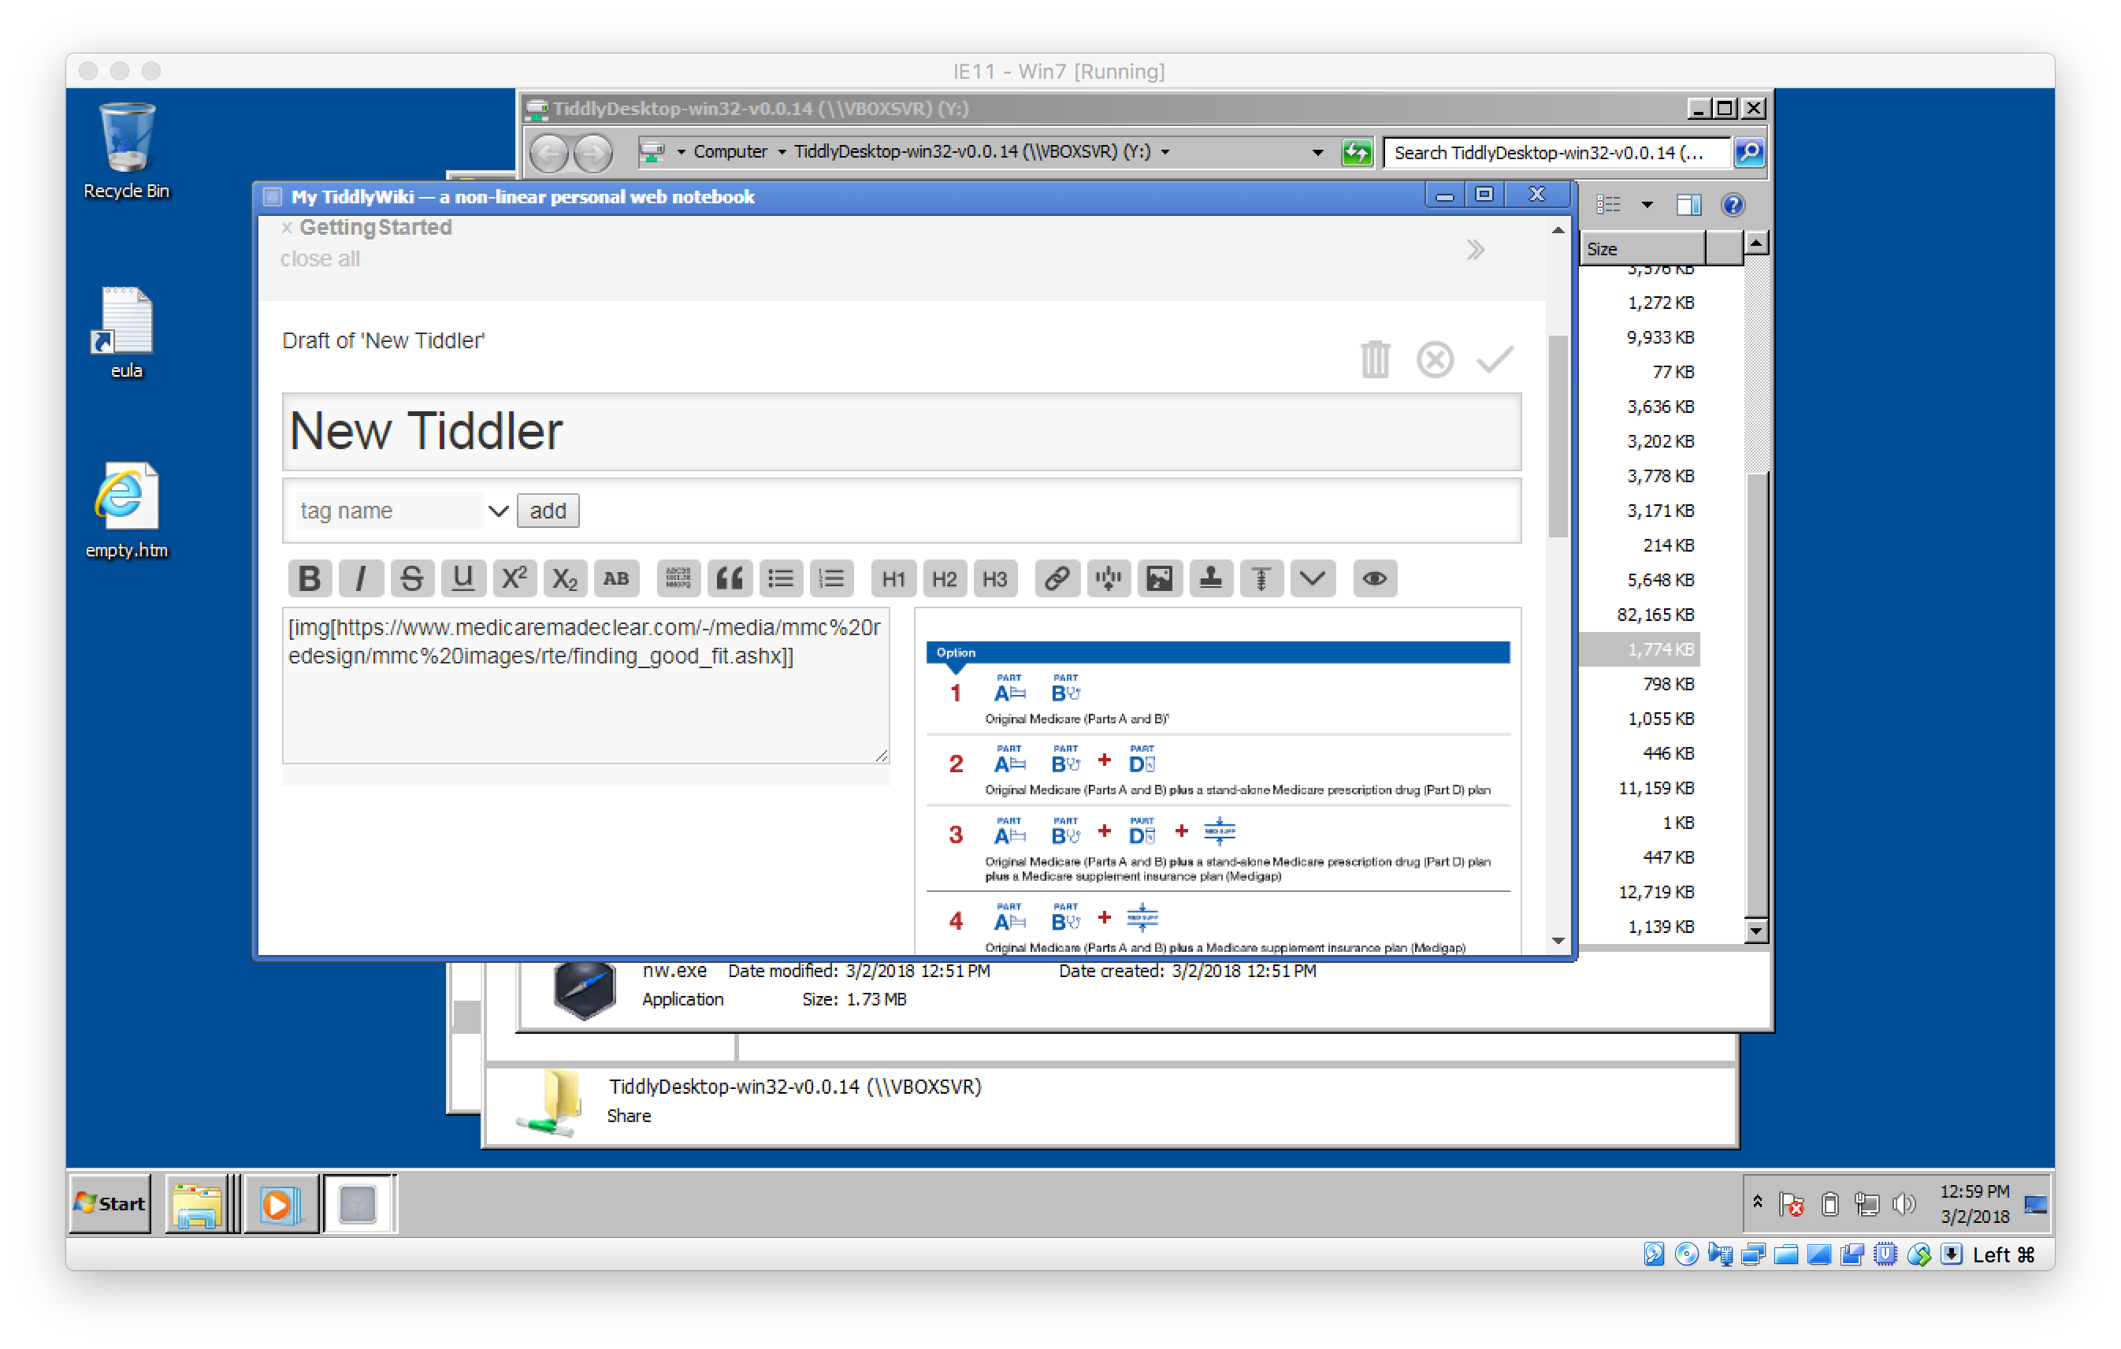Insert a numbered list
The image size is (2121, 1349).
tap(831, 578)
